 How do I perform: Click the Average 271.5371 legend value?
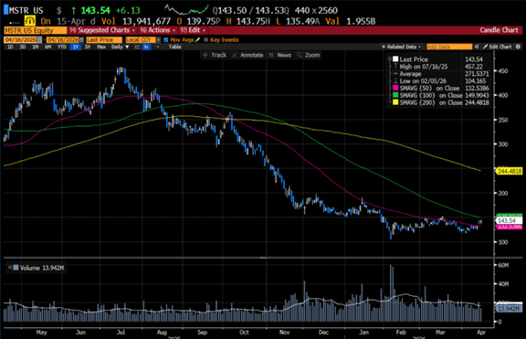(477, 74)
